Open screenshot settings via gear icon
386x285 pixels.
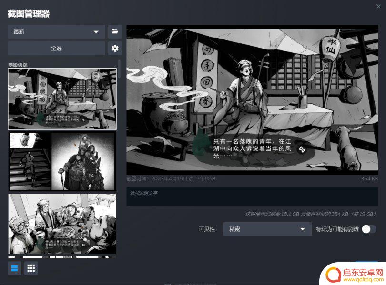115,48
